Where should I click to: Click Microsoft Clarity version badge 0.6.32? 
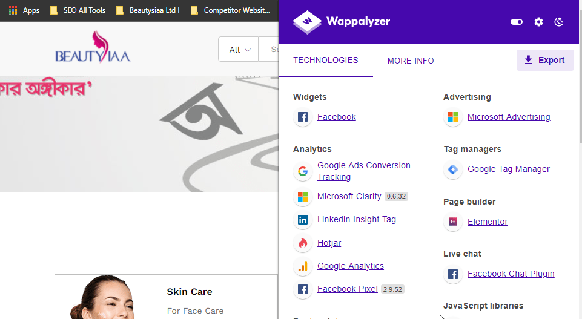pyautogui.click(x=396, y=196)
